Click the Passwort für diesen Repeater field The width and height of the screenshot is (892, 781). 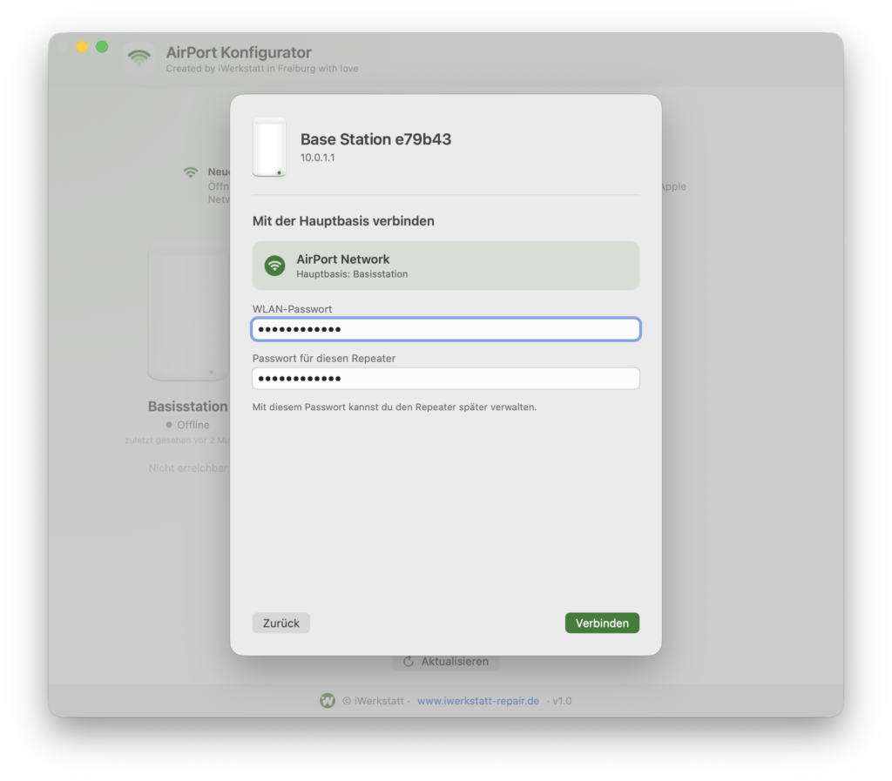[x=446, y=379]
